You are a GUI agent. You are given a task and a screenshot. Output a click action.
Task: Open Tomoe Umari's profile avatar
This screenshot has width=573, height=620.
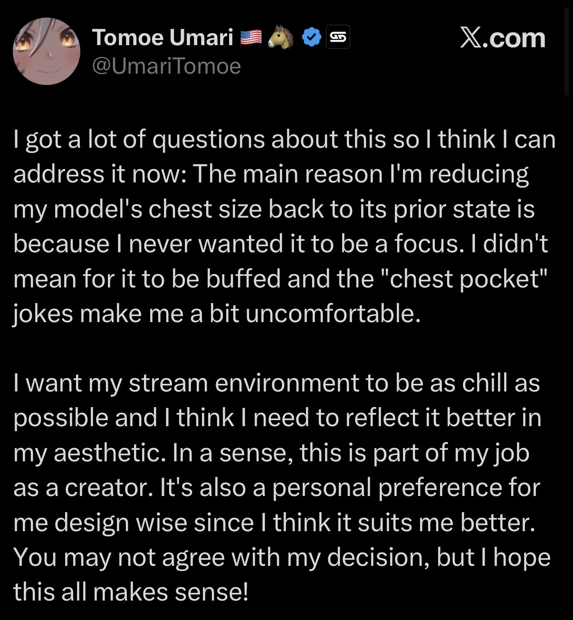click(x=46, y=51)
